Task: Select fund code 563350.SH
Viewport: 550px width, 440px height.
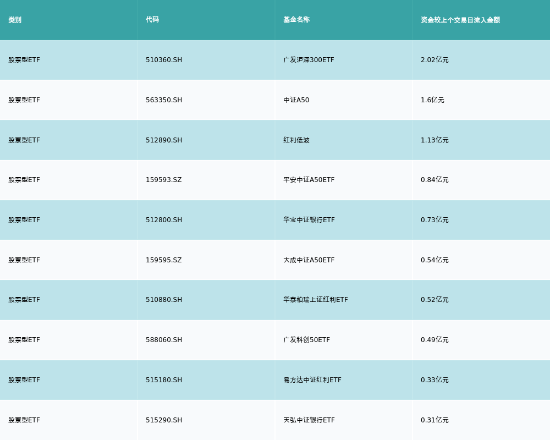Action: [164, 100]
